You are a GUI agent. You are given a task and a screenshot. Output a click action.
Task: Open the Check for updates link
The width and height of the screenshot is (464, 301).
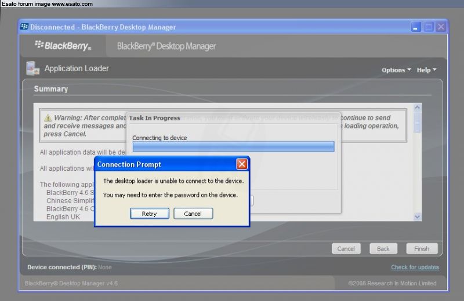pos(415,267)
